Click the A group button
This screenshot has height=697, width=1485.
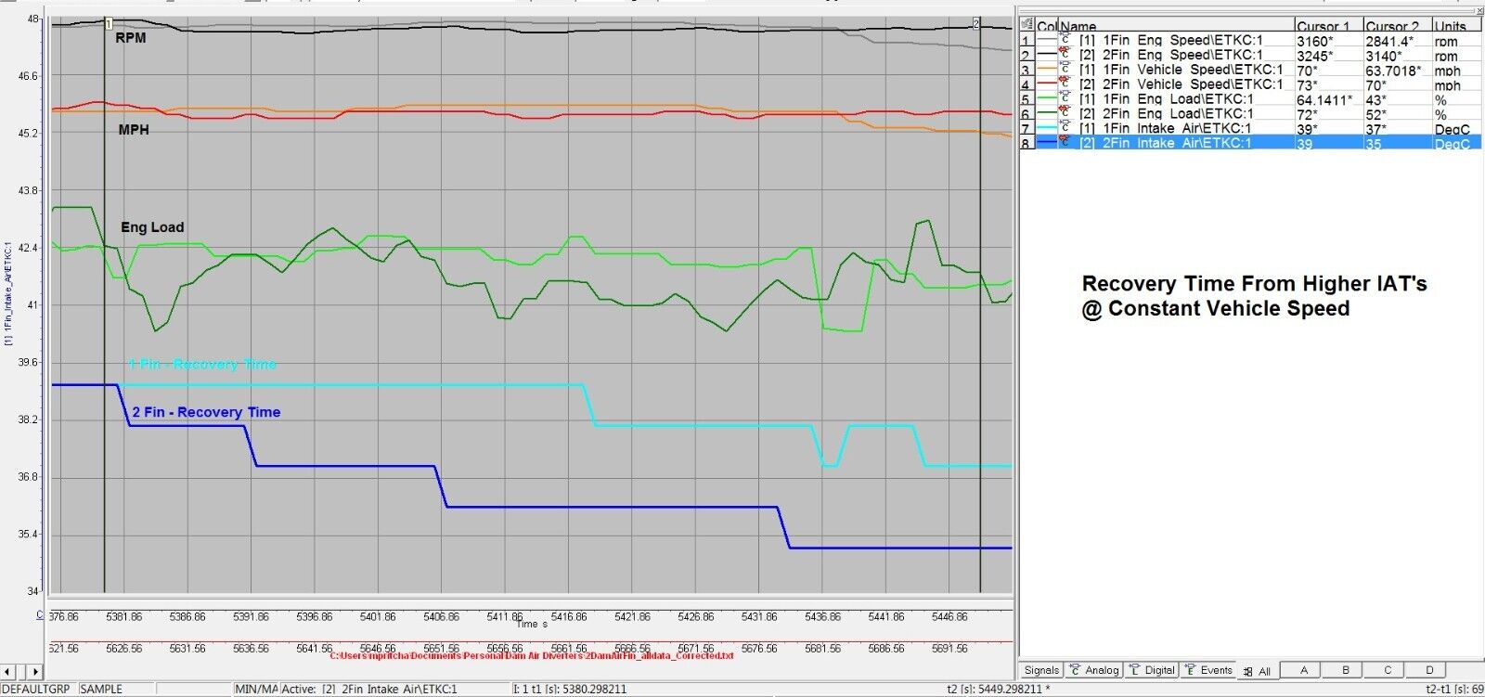tap(1304, 670)
